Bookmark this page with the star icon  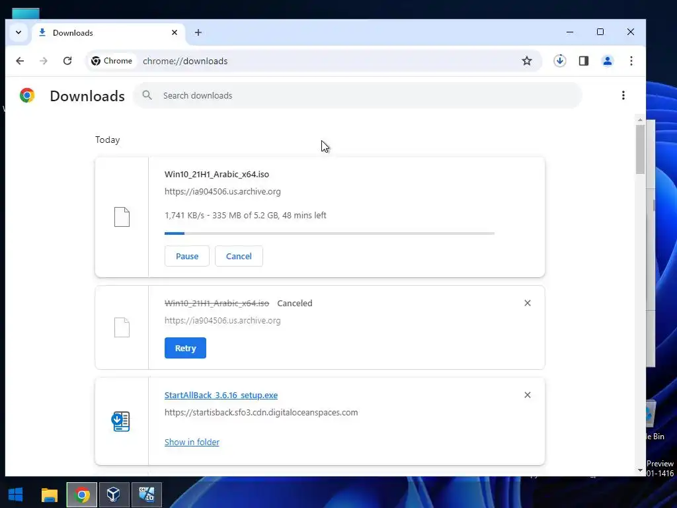527,61
